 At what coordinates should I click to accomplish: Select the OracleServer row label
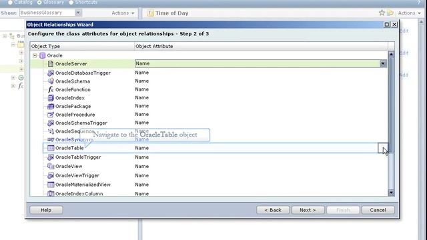pyautogui.click(x=71, y=64)
